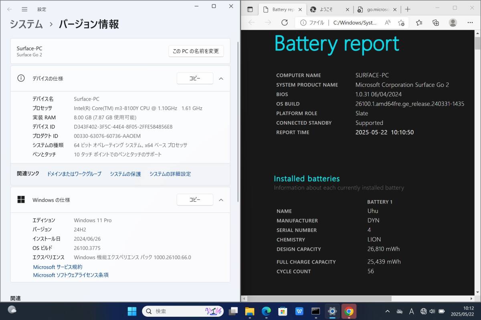Image resolution: width=481 pixels, height=320 pixels.
Task: Click この PC の名前を変更 button
Action: [x=196, y=51]
